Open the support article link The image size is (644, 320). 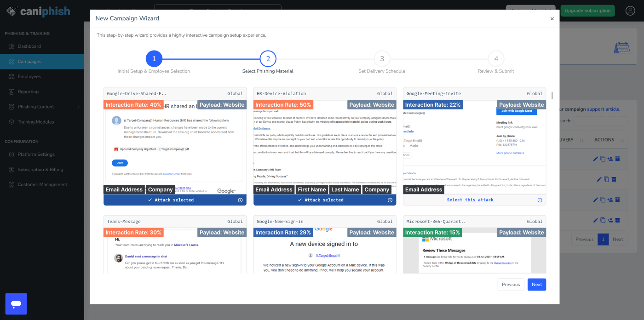click(604, 109)
